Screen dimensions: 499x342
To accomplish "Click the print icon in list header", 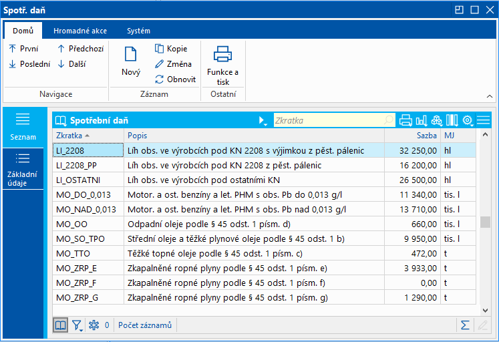I will coord(405,120).
